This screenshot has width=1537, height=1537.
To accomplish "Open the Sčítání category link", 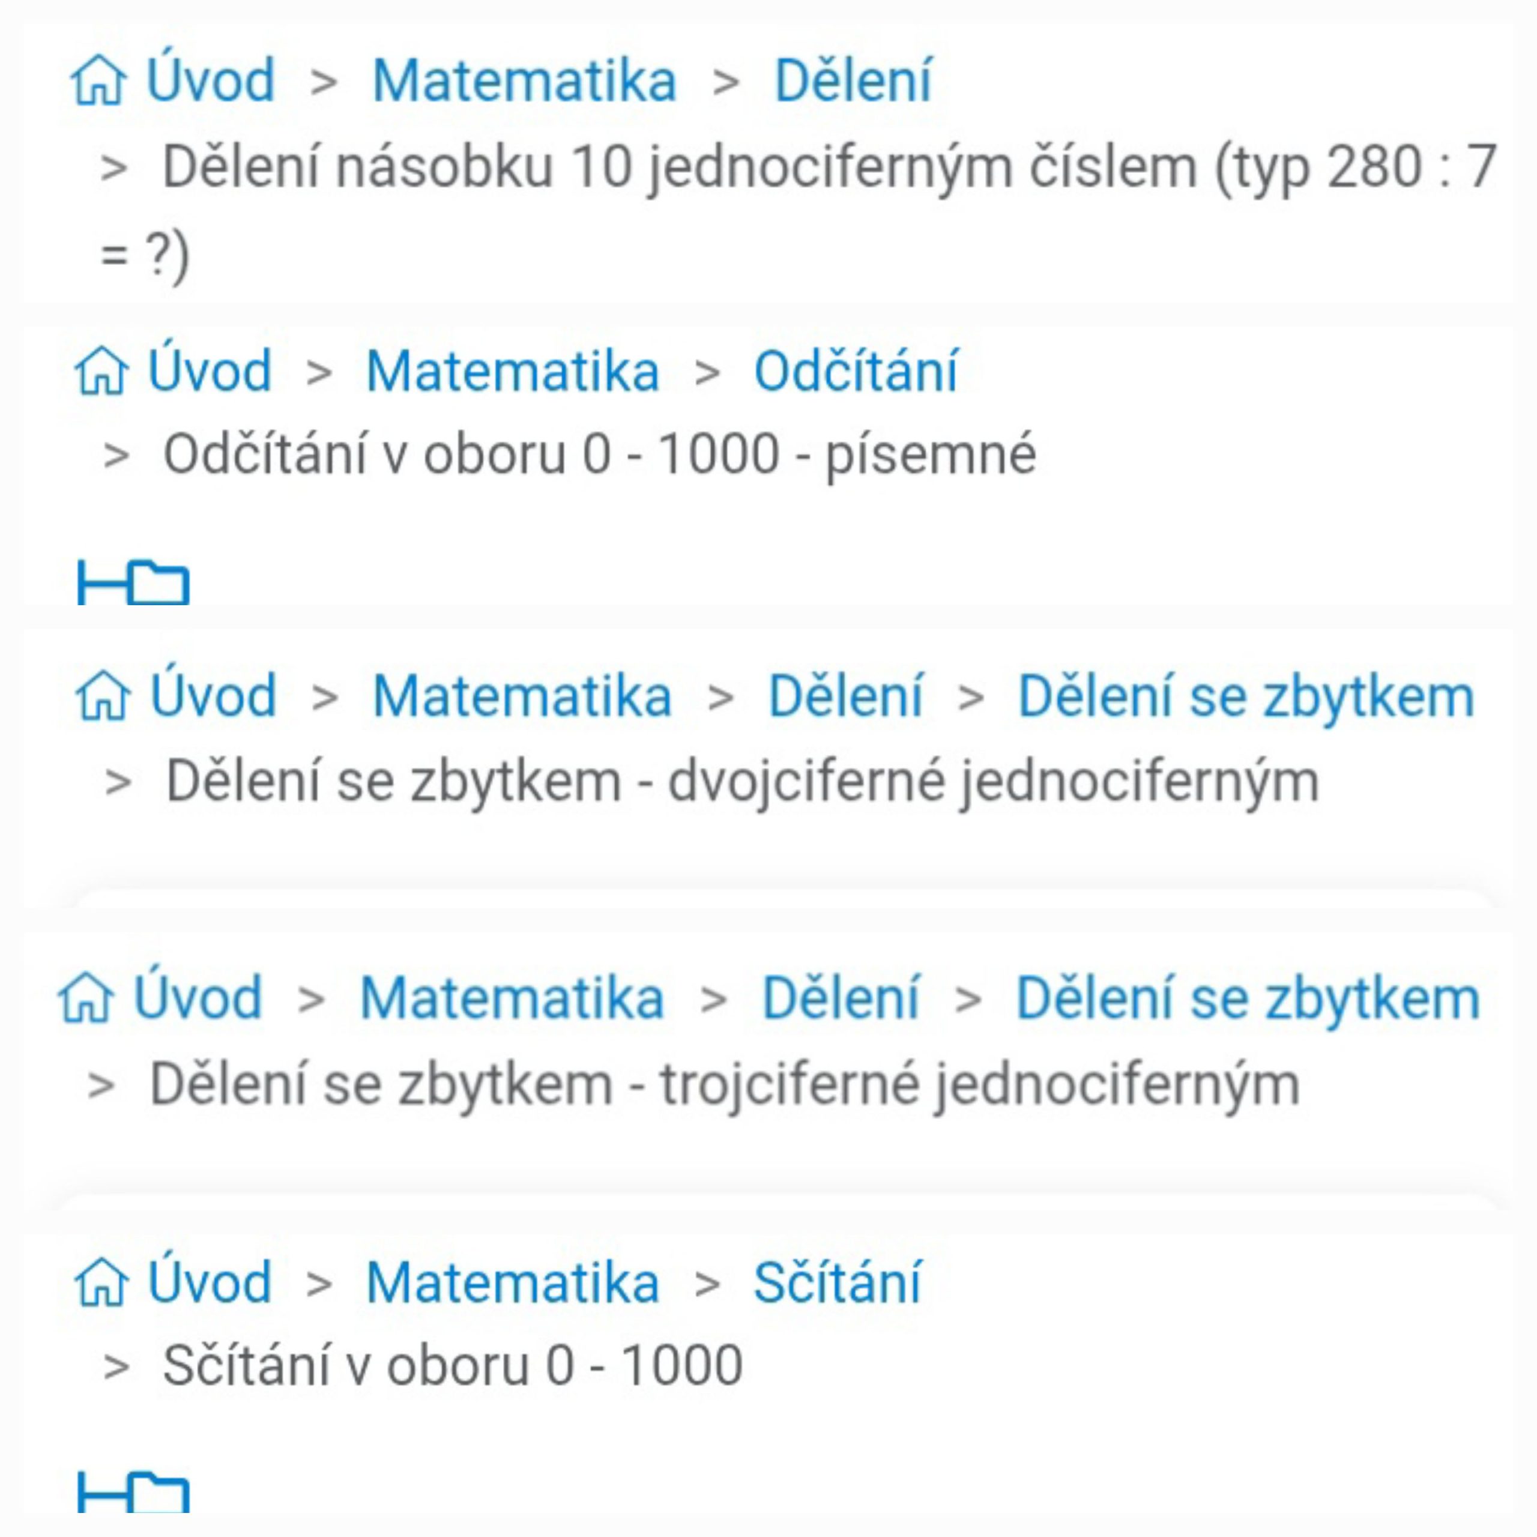I will 837,1282.
